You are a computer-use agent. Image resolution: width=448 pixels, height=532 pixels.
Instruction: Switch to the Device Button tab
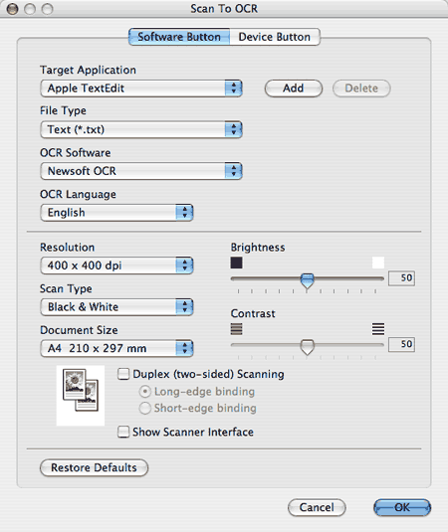(275, 37)
